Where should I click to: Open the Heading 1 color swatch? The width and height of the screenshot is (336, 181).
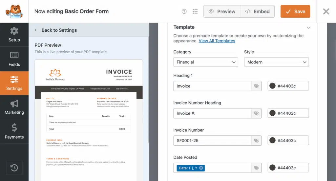pyautogui.click(x=272, y=86)
